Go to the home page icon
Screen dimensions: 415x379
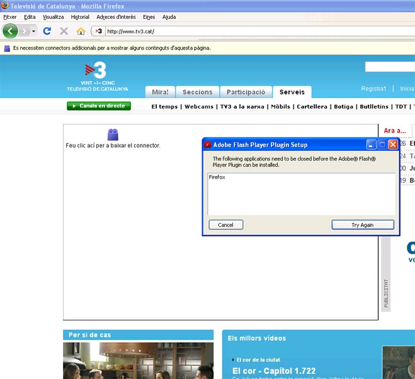[x=81, y=31]
